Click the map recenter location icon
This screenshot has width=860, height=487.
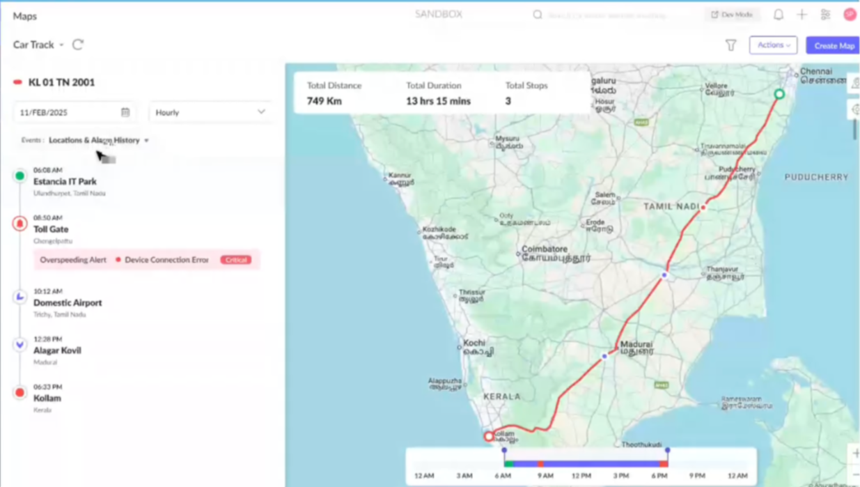854,109
